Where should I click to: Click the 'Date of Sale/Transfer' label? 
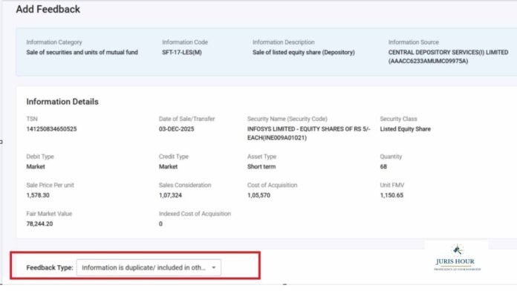(186, 119)
